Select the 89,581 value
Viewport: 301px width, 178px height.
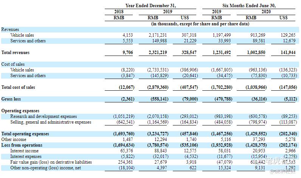[x=259, y=41]
